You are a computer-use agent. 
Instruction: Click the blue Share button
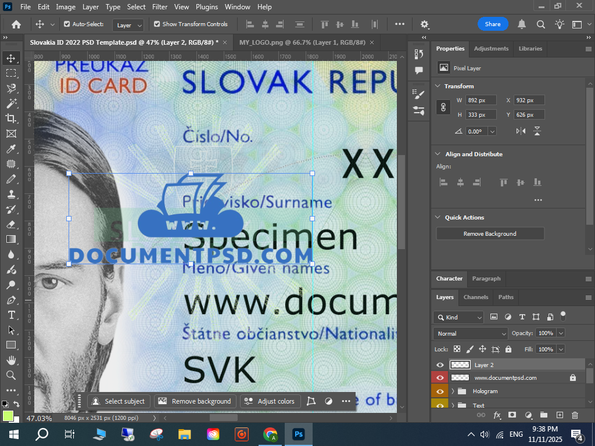pyautogui.click(x=493, y=24)
